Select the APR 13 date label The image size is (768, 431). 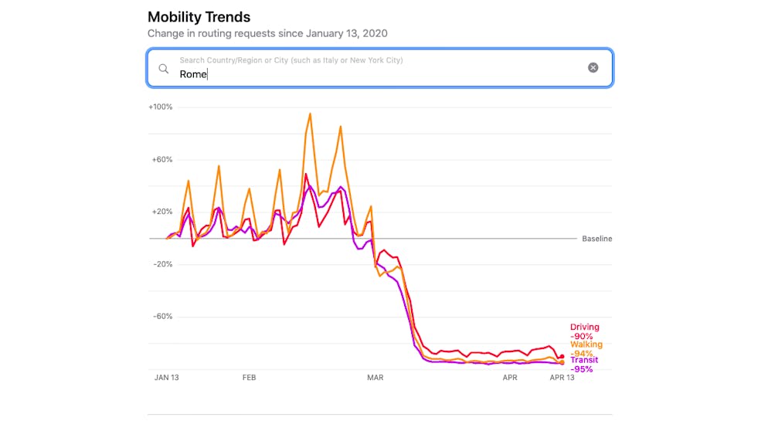click(562, 378)
